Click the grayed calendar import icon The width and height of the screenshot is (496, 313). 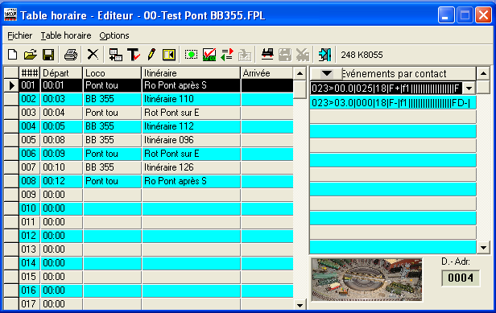[245, 55]
